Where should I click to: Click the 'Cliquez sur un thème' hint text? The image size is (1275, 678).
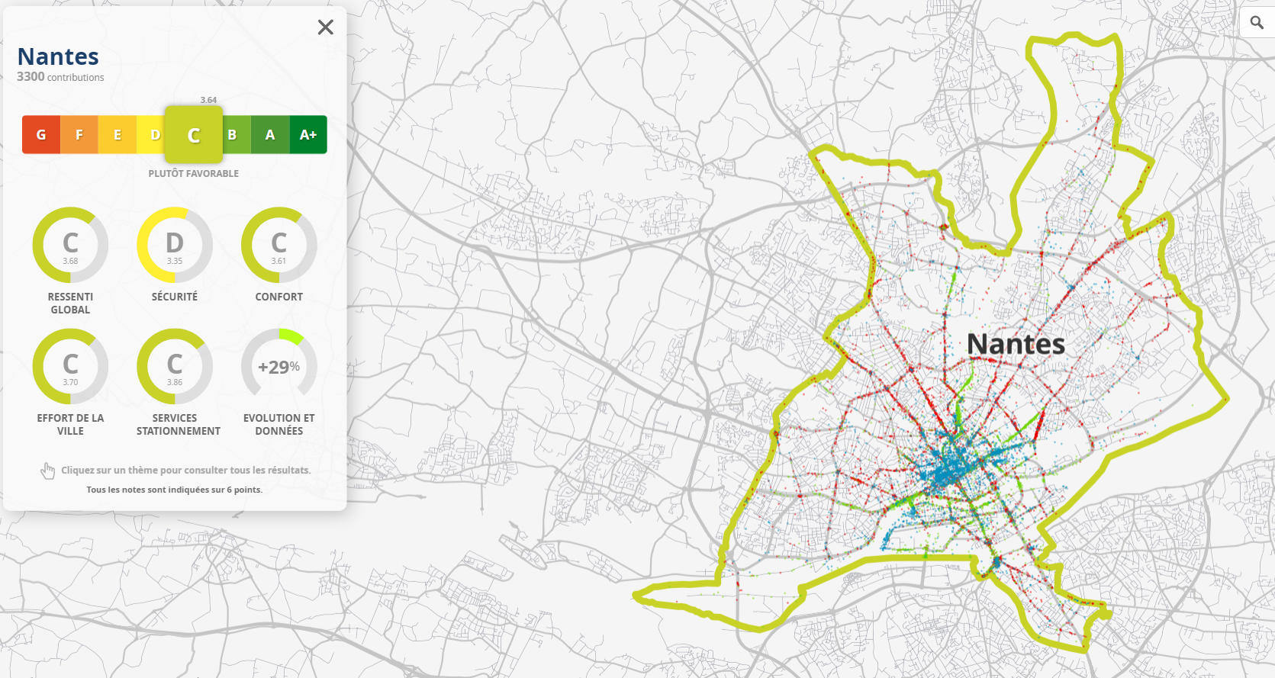tap(186, 471)
